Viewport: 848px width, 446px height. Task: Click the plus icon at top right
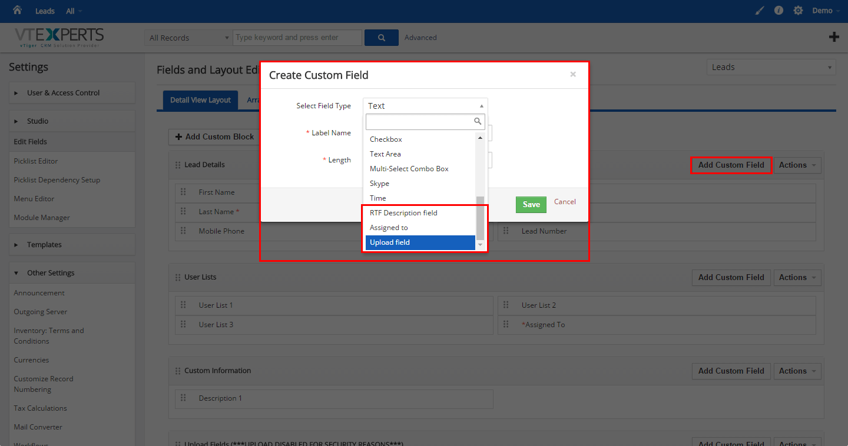834,36
